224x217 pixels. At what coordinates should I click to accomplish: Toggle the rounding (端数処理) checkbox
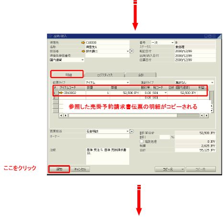click(x=142, y=141)
